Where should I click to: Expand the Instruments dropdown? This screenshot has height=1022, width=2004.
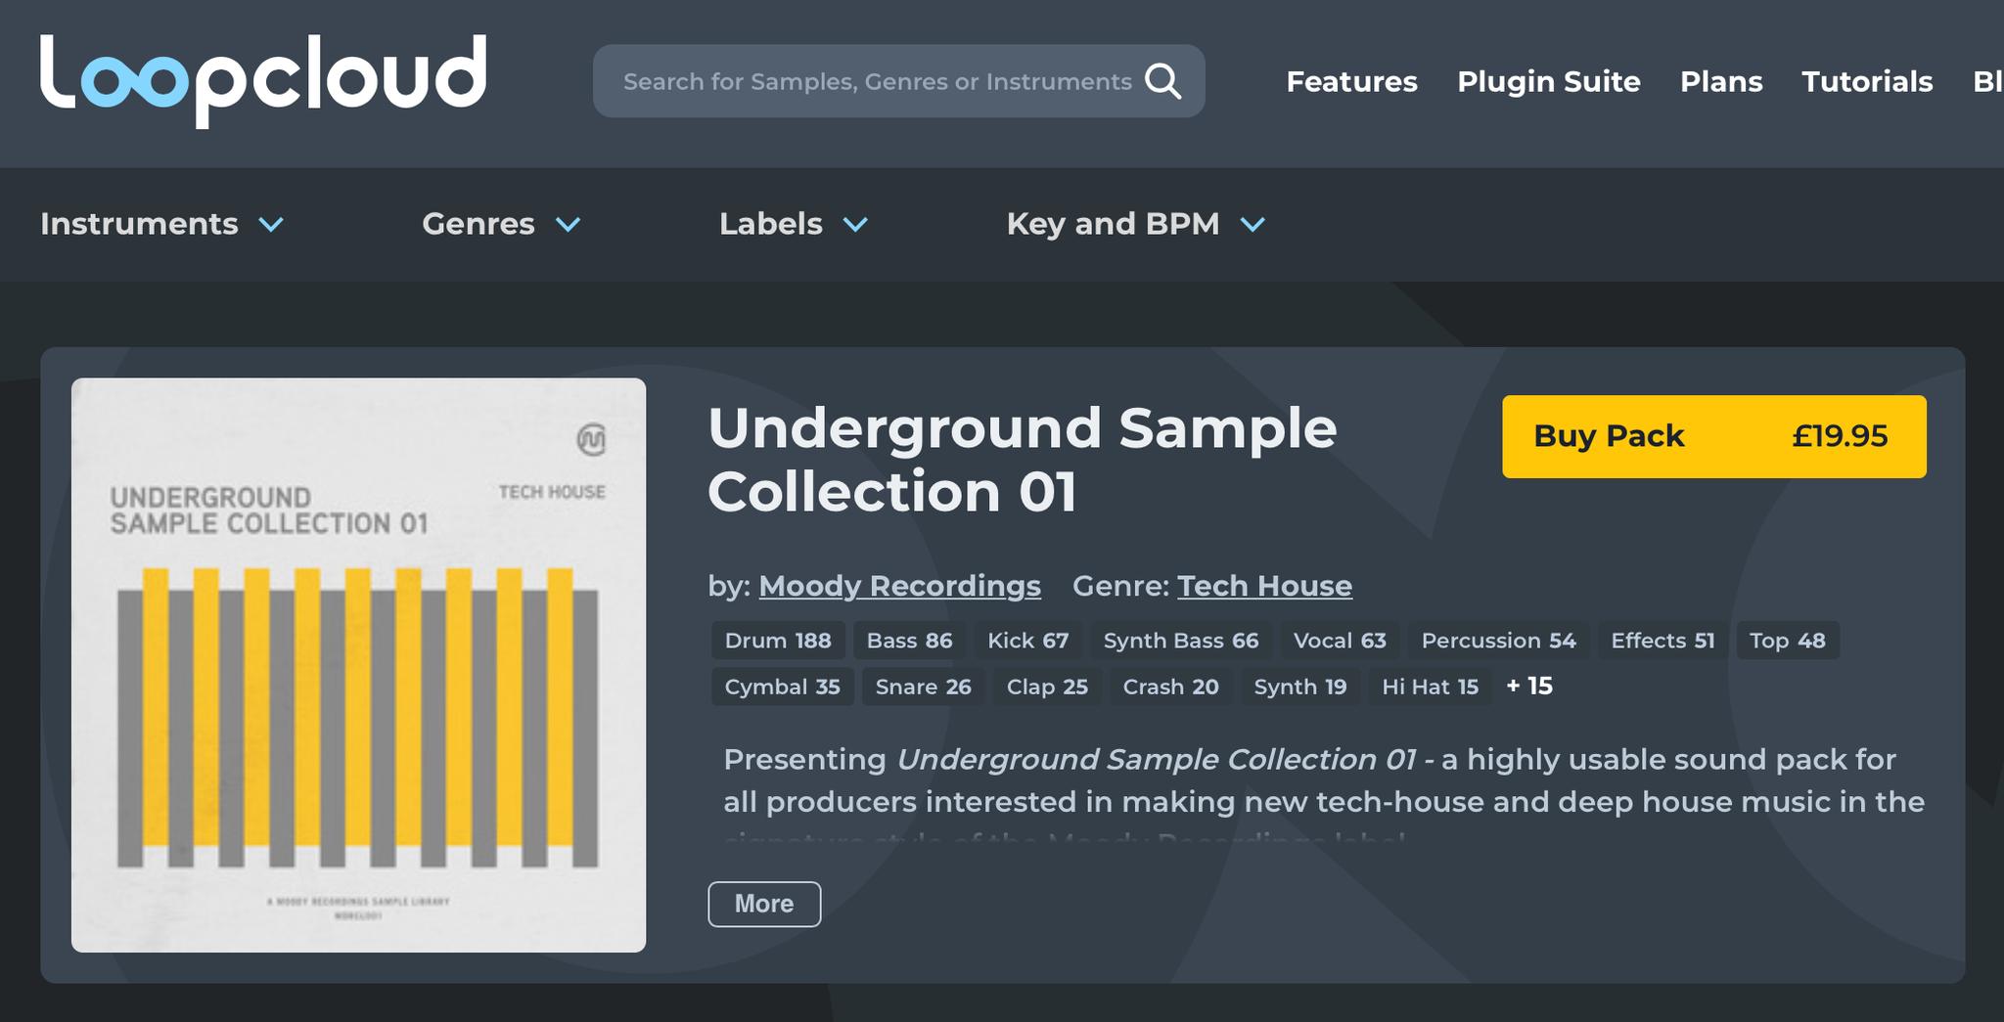(x=162, y=224)
